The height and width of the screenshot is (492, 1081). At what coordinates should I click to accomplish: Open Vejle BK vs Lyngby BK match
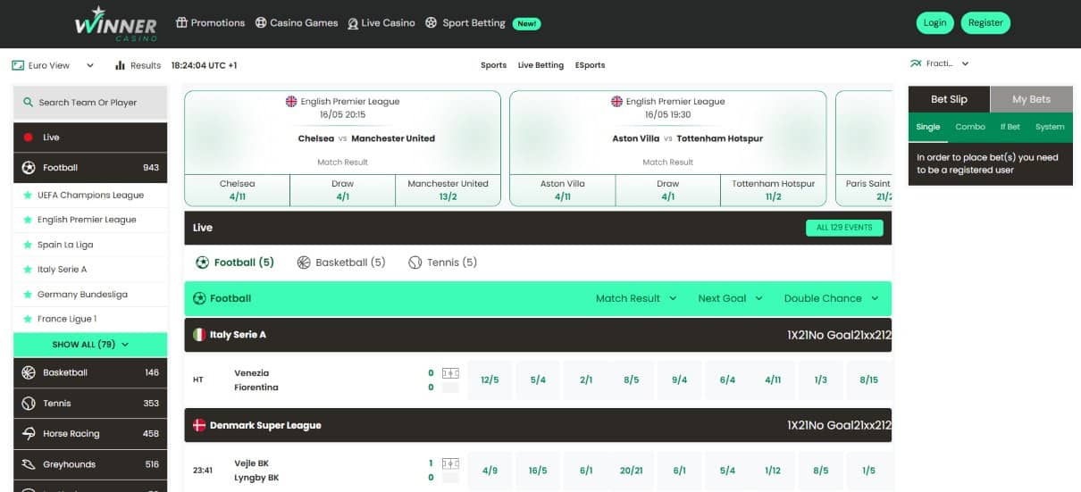point(256,471)
